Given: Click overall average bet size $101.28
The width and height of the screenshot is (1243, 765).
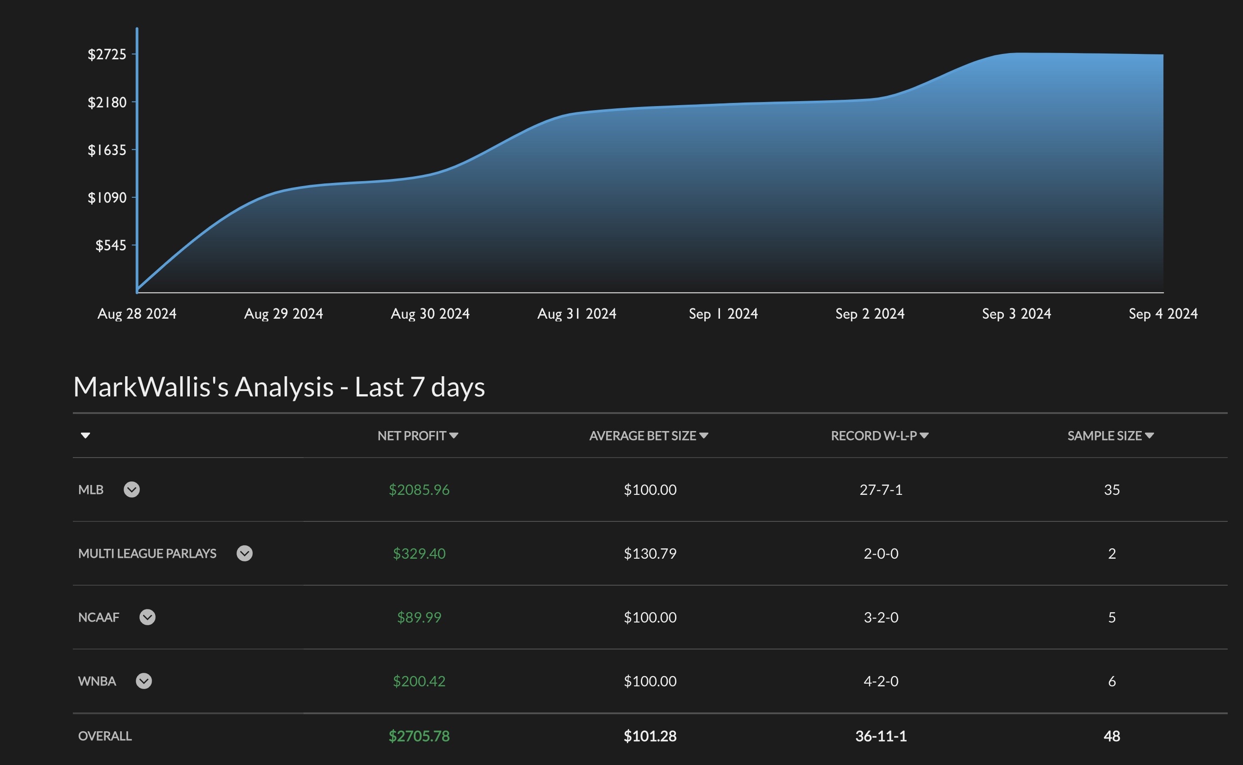Looking at the screenshot, I should 650,736.
